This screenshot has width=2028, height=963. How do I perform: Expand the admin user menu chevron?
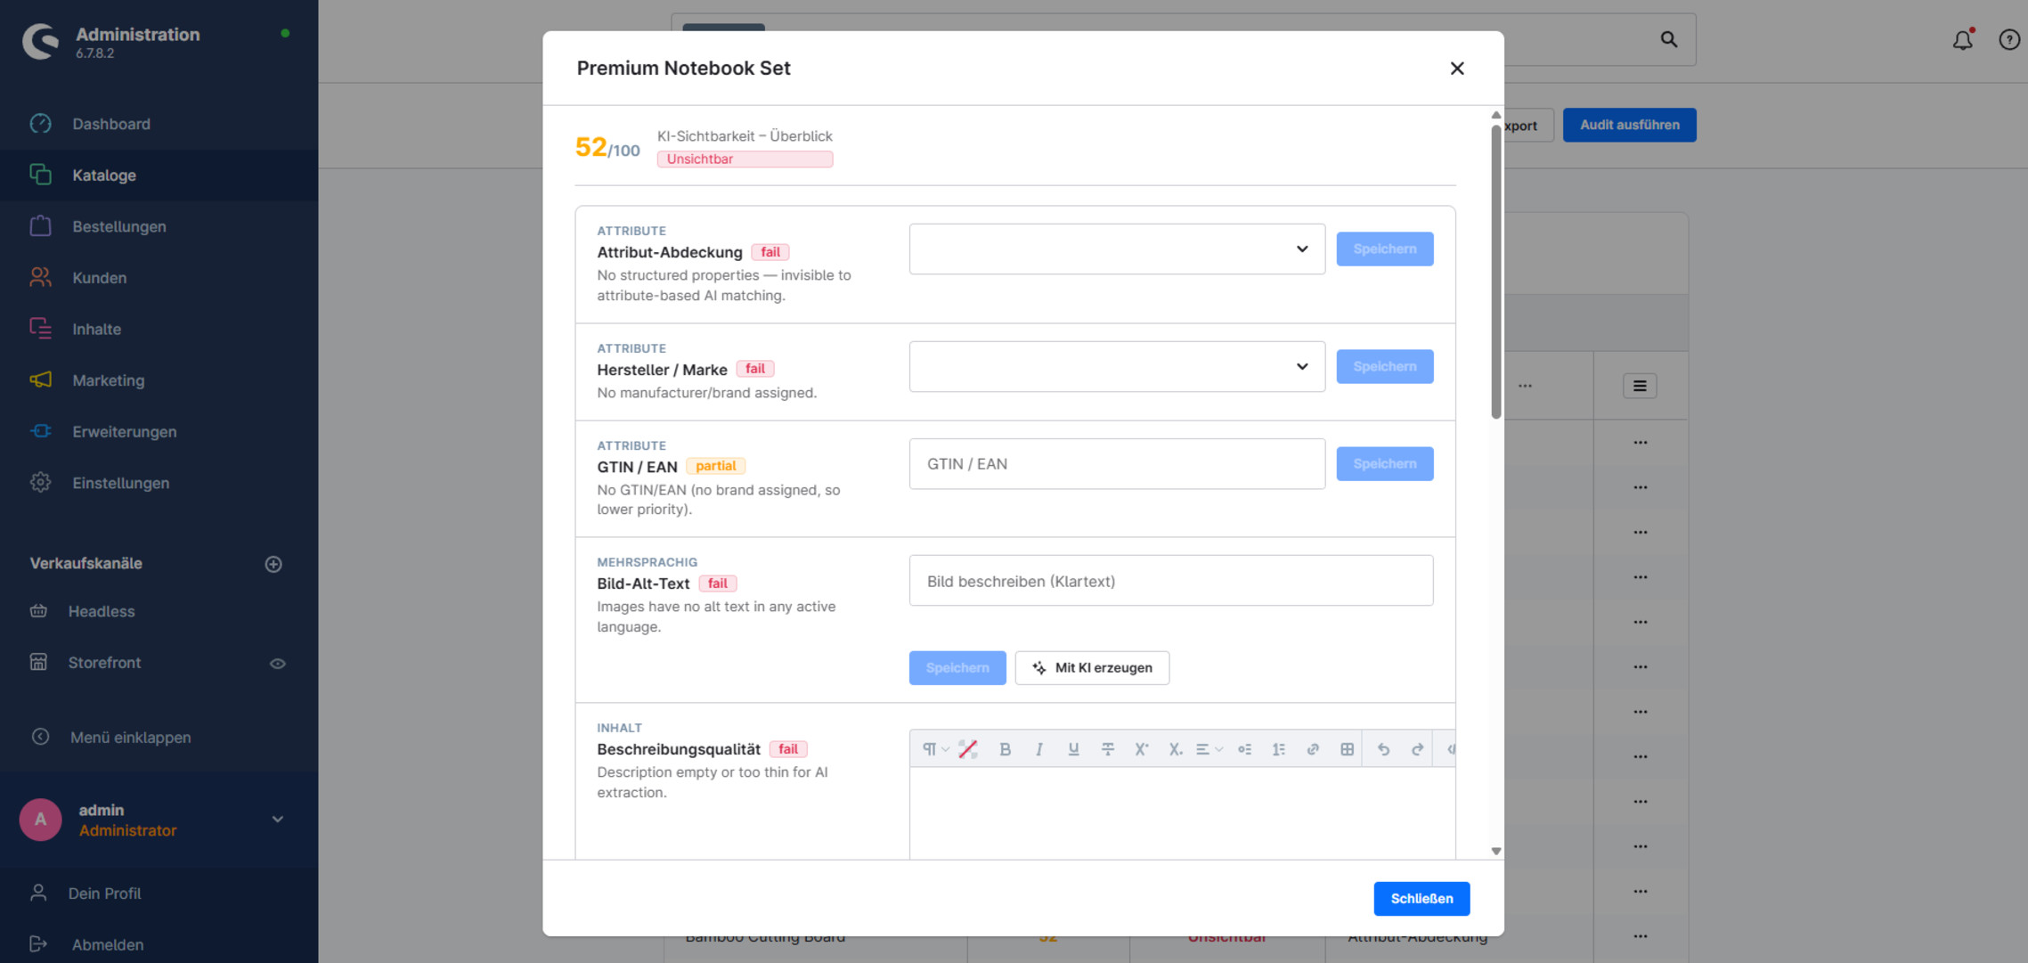point(278,820)
